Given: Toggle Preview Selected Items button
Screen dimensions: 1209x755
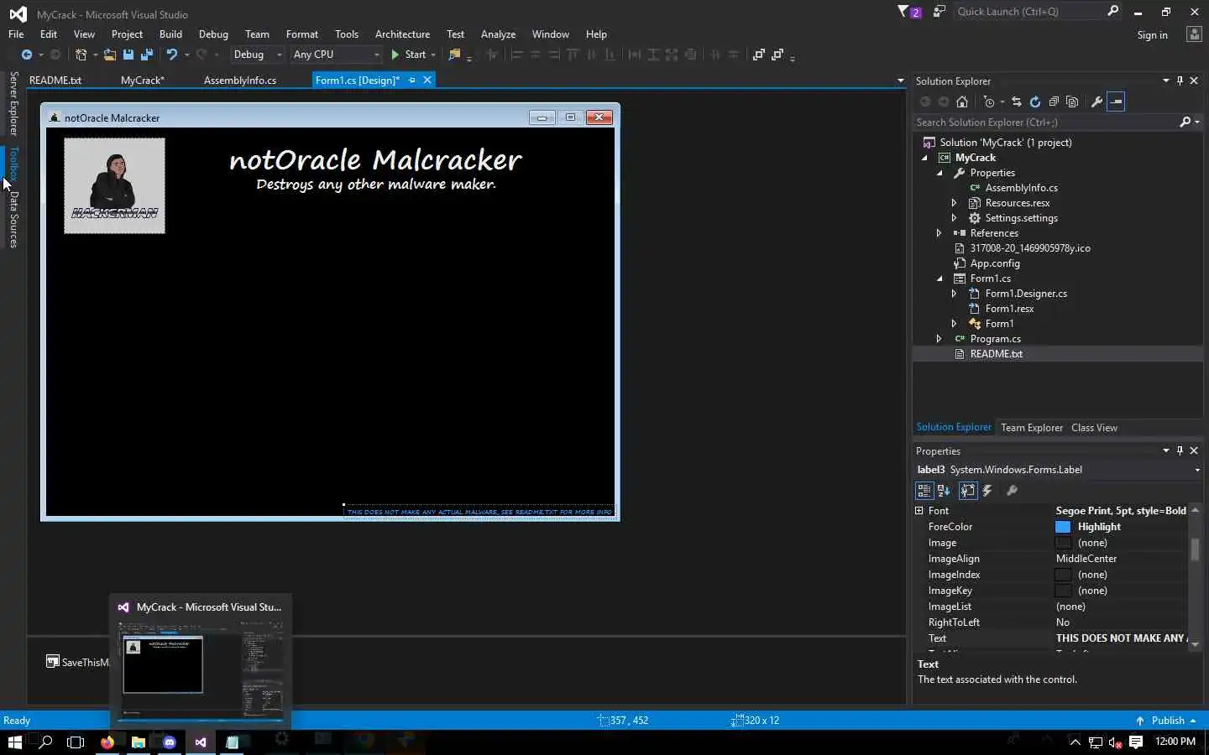Looking at the screenshot, I should point(1116,102).
